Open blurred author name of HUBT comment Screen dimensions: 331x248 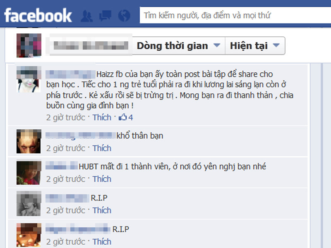pyautogui.click(x=62, y=166)
